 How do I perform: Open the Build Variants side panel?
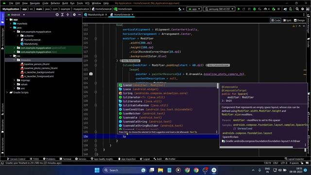pyautogui.click(x=2, y=146)
